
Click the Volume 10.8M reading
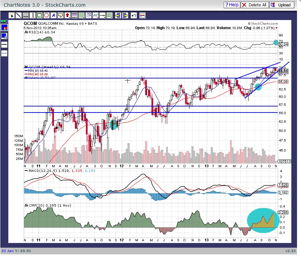click(x=229, y=28)
